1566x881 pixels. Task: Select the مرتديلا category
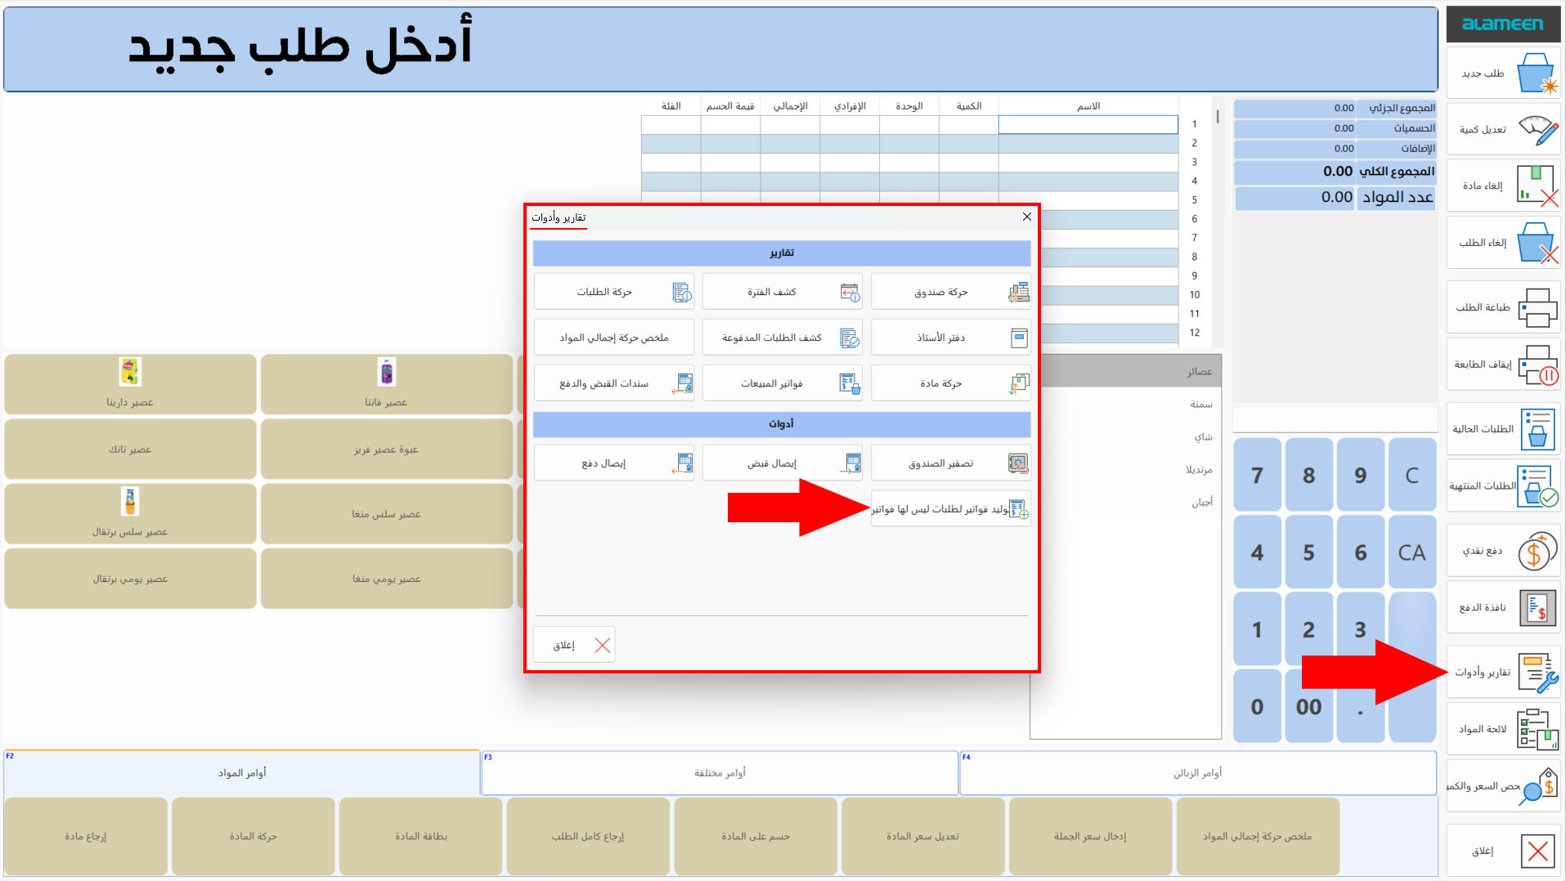click(x=1126, y=469)
